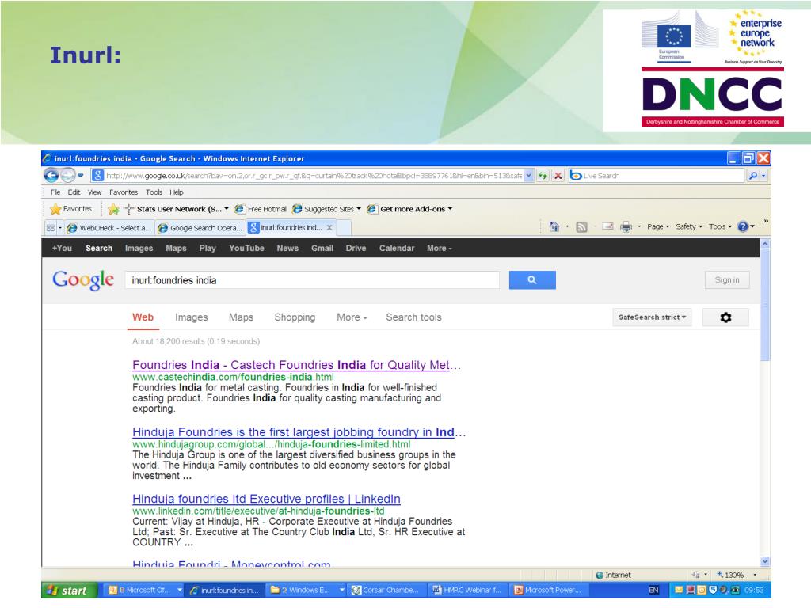This screenshot has width=811, height=608.
Task: Open the Corsair Chambe... taskbar item
Action: [x=385, y=590]
